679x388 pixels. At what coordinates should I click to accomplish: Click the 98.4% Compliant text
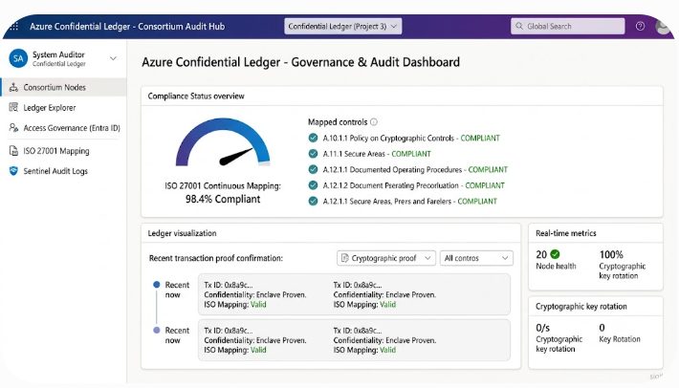click(x=223, y=199)
